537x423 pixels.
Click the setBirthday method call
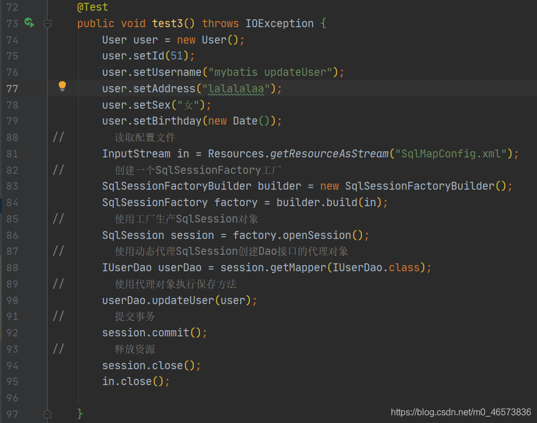pos(167,121)
